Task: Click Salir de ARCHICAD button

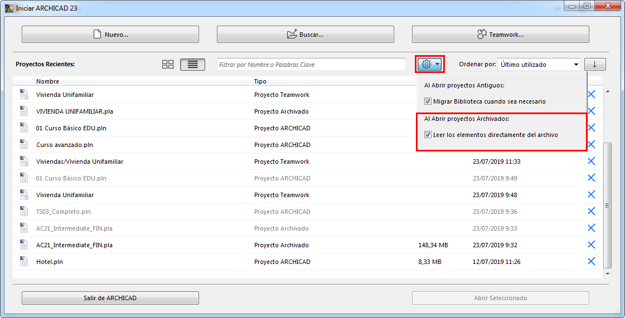Action: pos(110,298)
